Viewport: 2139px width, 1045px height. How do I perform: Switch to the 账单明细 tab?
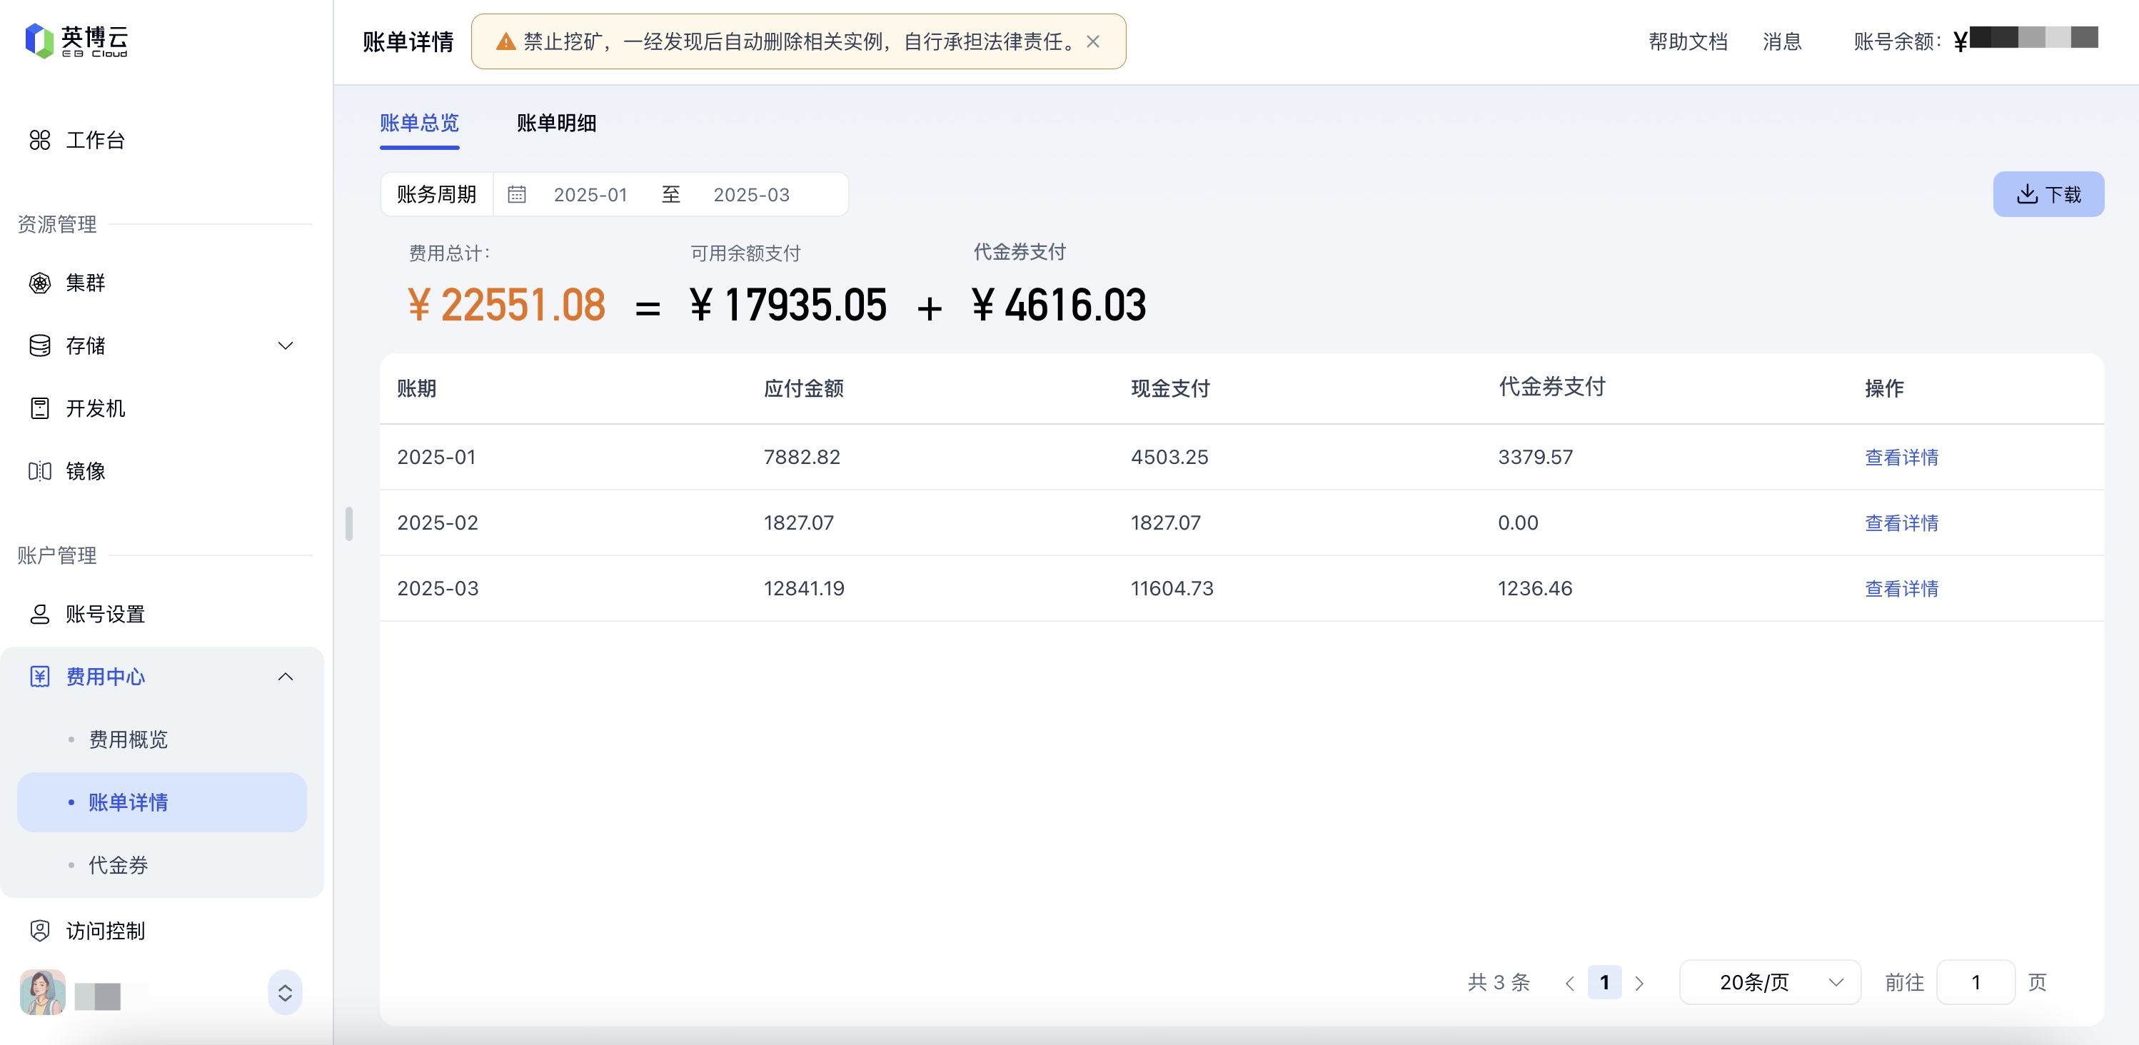(556, 123)
